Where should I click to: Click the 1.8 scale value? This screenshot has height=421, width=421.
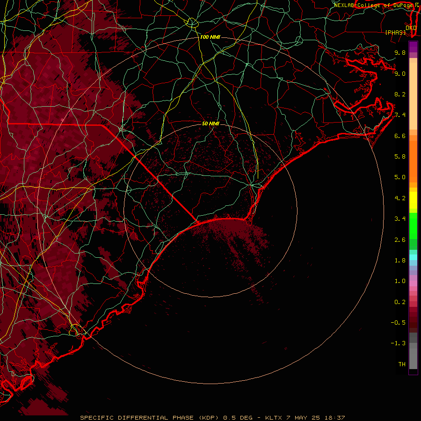400,261
